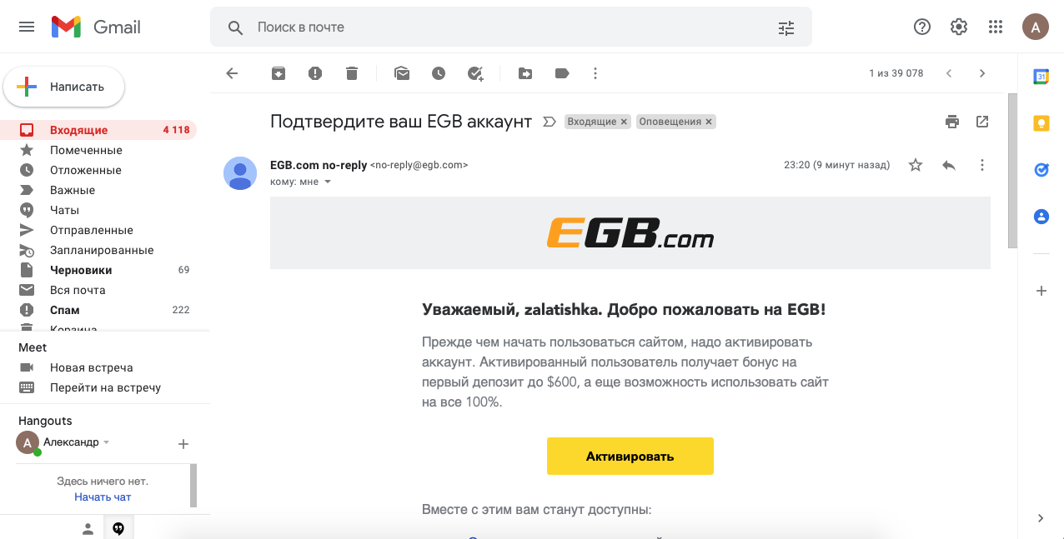Archive this email with the archive icon

(279, 73)
